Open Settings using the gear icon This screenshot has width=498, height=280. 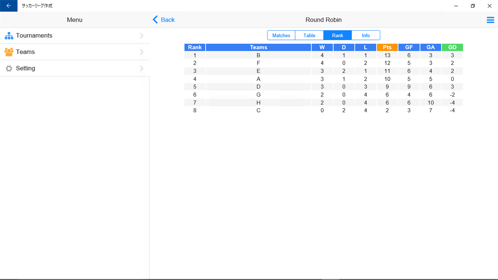(9, 68)
